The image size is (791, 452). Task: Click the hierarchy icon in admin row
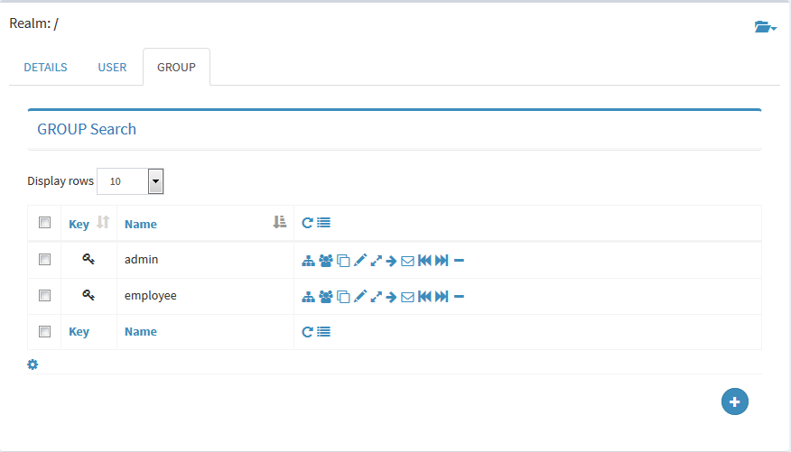(309, 261)
